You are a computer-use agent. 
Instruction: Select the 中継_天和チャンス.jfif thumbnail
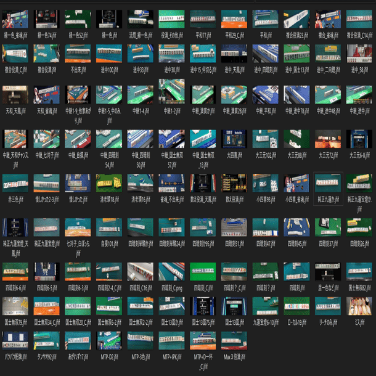pos(15,139)
